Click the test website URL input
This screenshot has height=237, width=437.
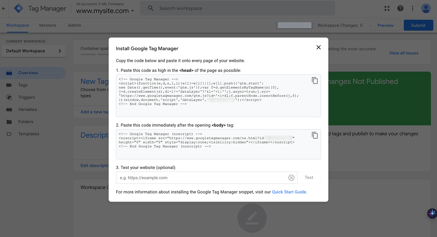click(201, 178)
